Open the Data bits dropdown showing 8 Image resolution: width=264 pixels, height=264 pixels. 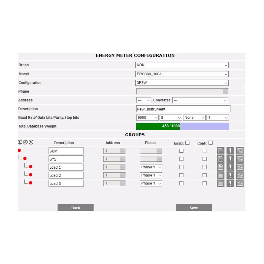(171, 118)
